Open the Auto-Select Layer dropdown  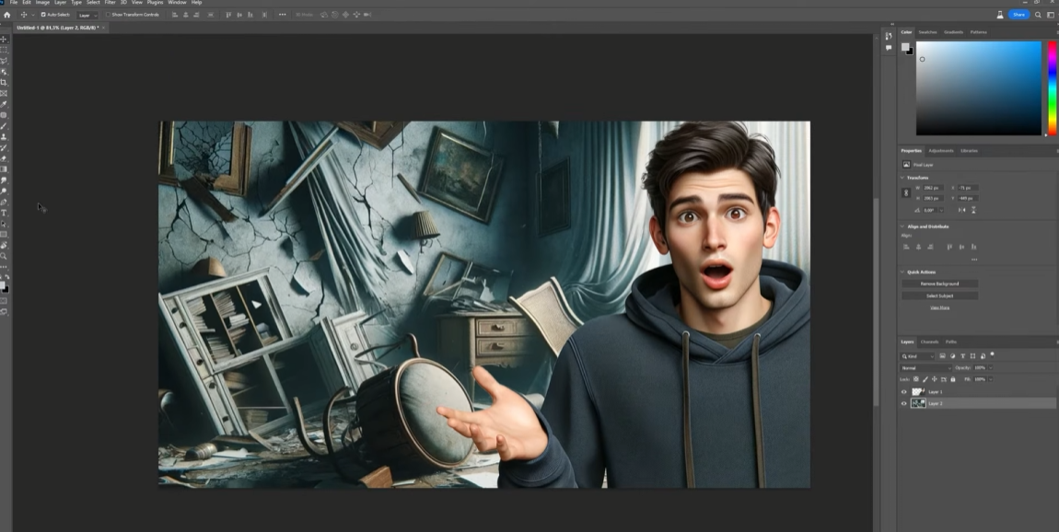[x=87, y=15]
